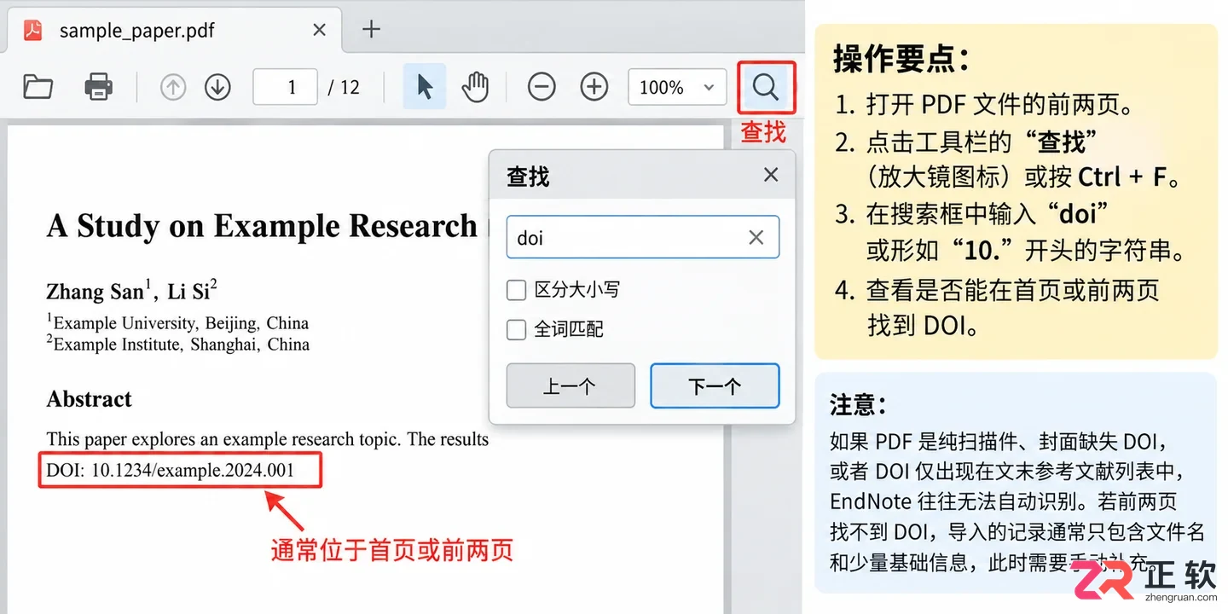Zoom out with the minus icon
The width and height of the screenshot is (1228, 614).
(x=542, y=87)
